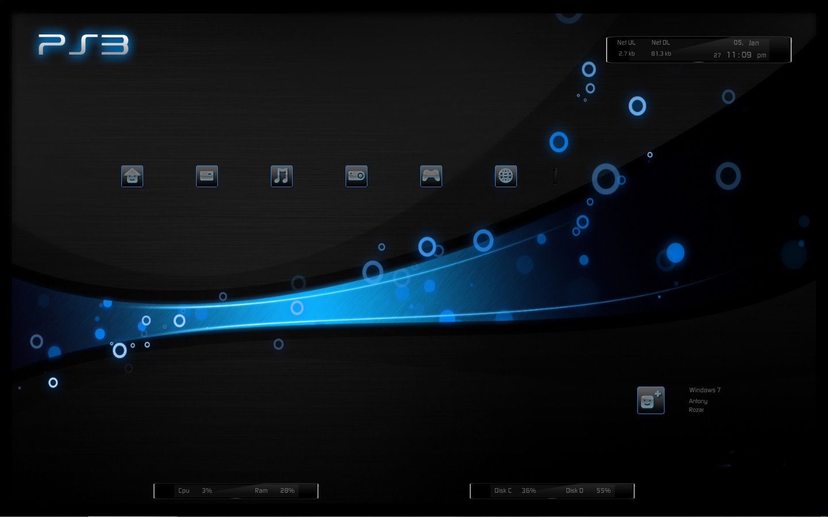Click the 27 seconds counter on the clock

pyautogui.click(x=716, y=55)
